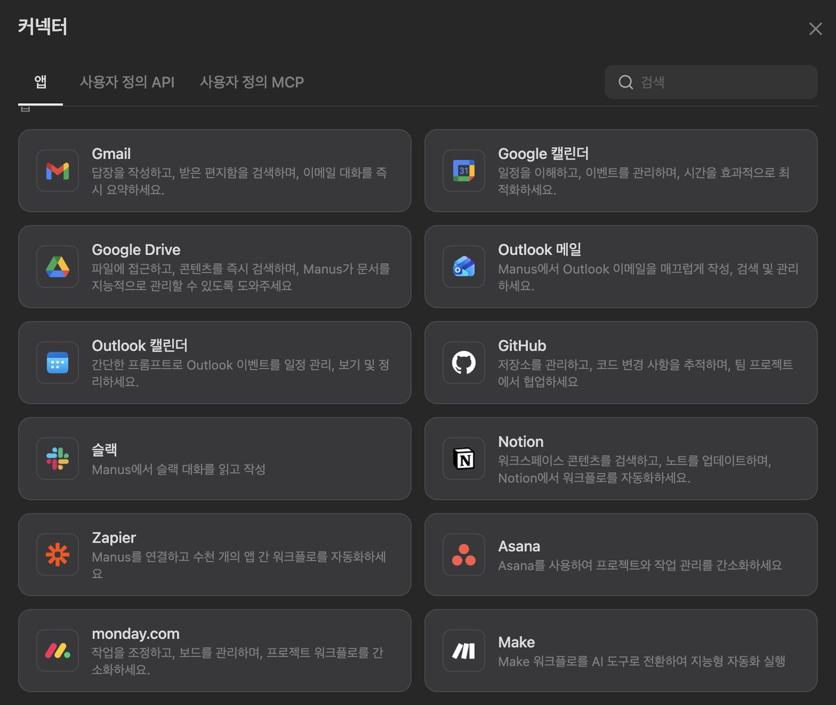Click the Asana three-dot icon

463,555
